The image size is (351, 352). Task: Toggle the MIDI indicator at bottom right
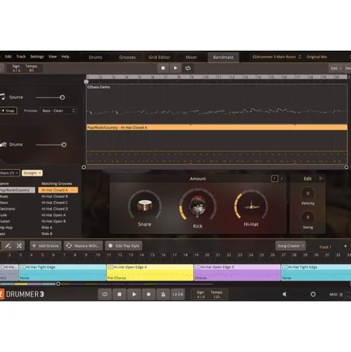(336, 294)
